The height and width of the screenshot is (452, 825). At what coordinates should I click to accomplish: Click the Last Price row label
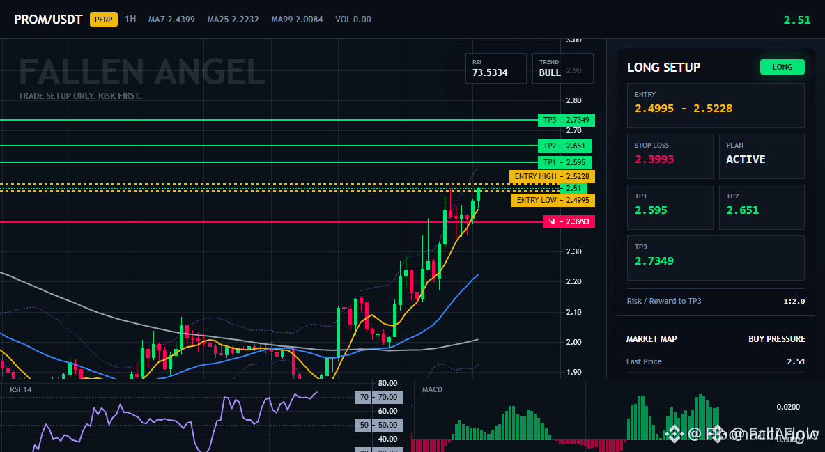click(644, 361)
